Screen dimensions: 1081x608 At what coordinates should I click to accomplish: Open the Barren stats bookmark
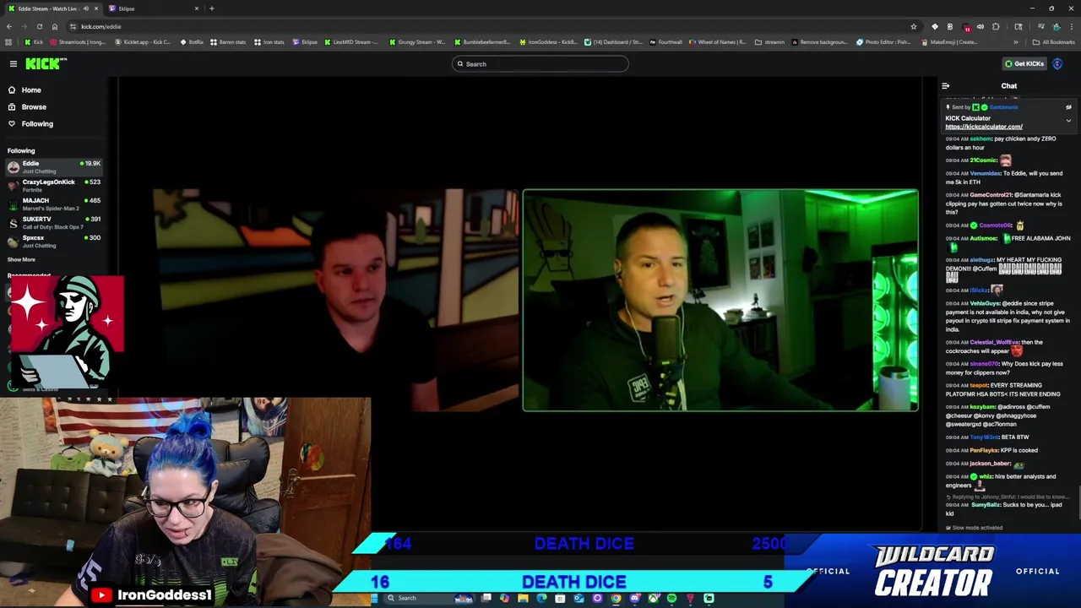tap(228, 42)
